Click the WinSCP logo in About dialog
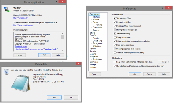Screen dimensions: 176x104 tap(7, 10)
